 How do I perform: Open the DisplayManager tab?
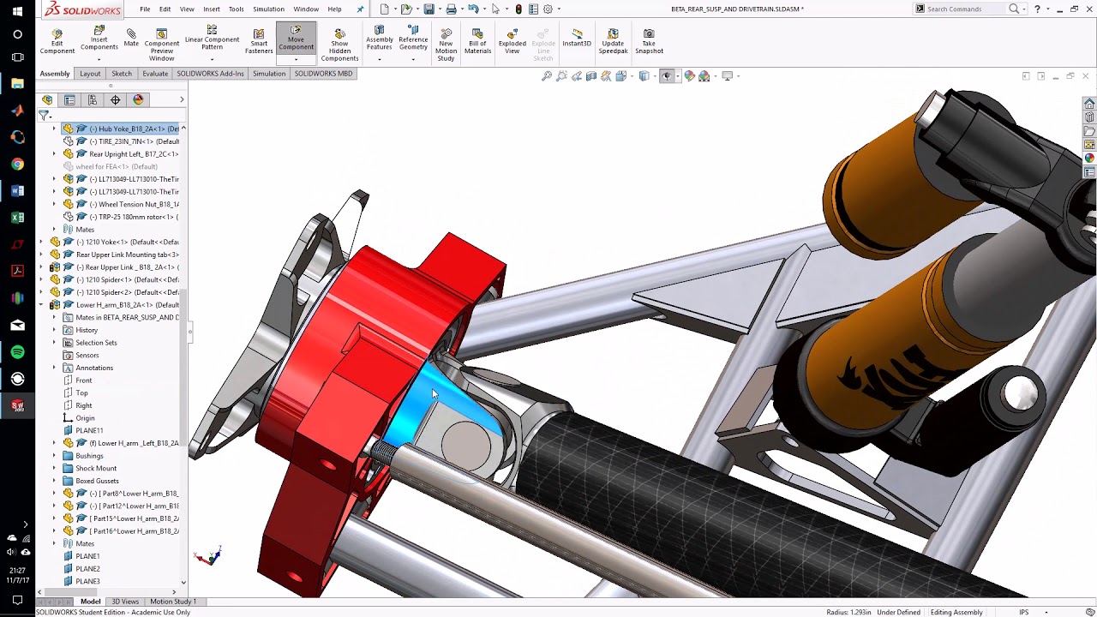(x=138, y=99)
